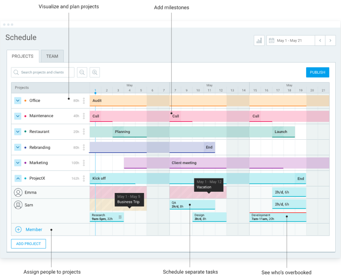Select the PROJECTS tab

23,56
